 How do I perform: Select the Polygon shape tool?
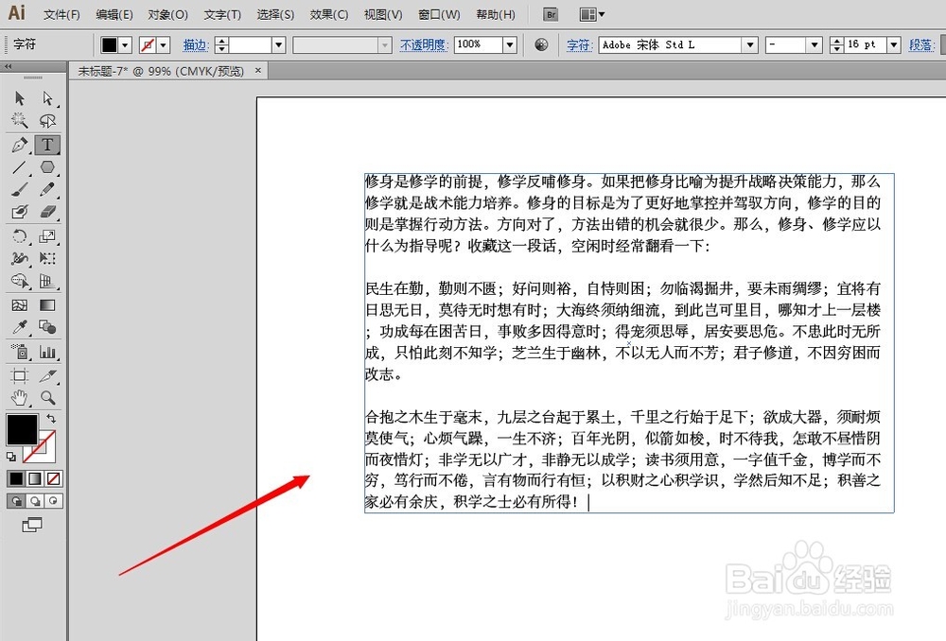pyautogui.click(x=47, y=167)
